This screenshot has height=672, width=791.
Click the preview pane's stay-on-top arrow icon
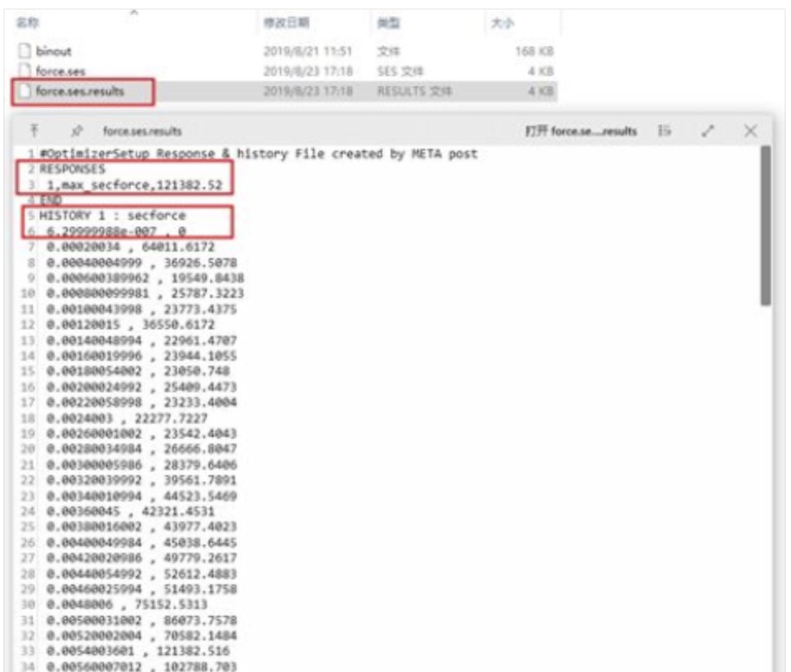coord(34,131)
